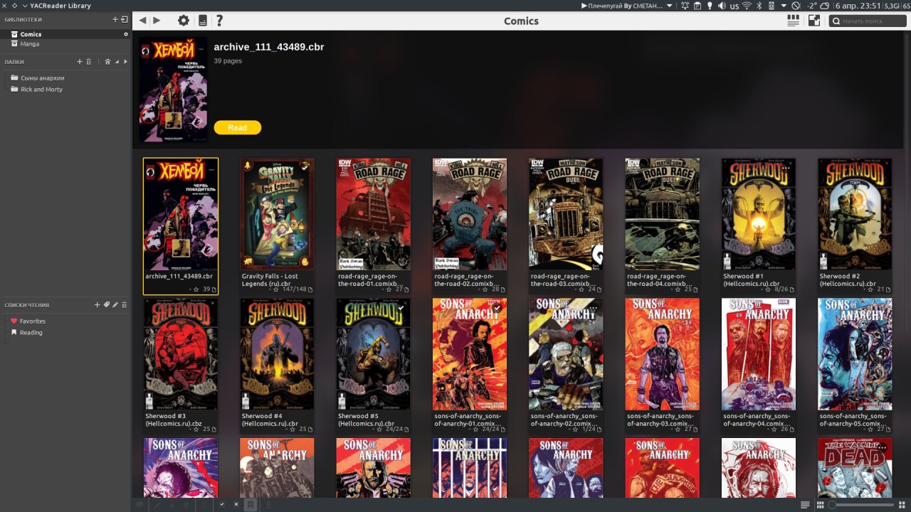Click the large Hellboy cover preview
The height and width of the screenshot is (512, 911).
[x=173, y=90]
